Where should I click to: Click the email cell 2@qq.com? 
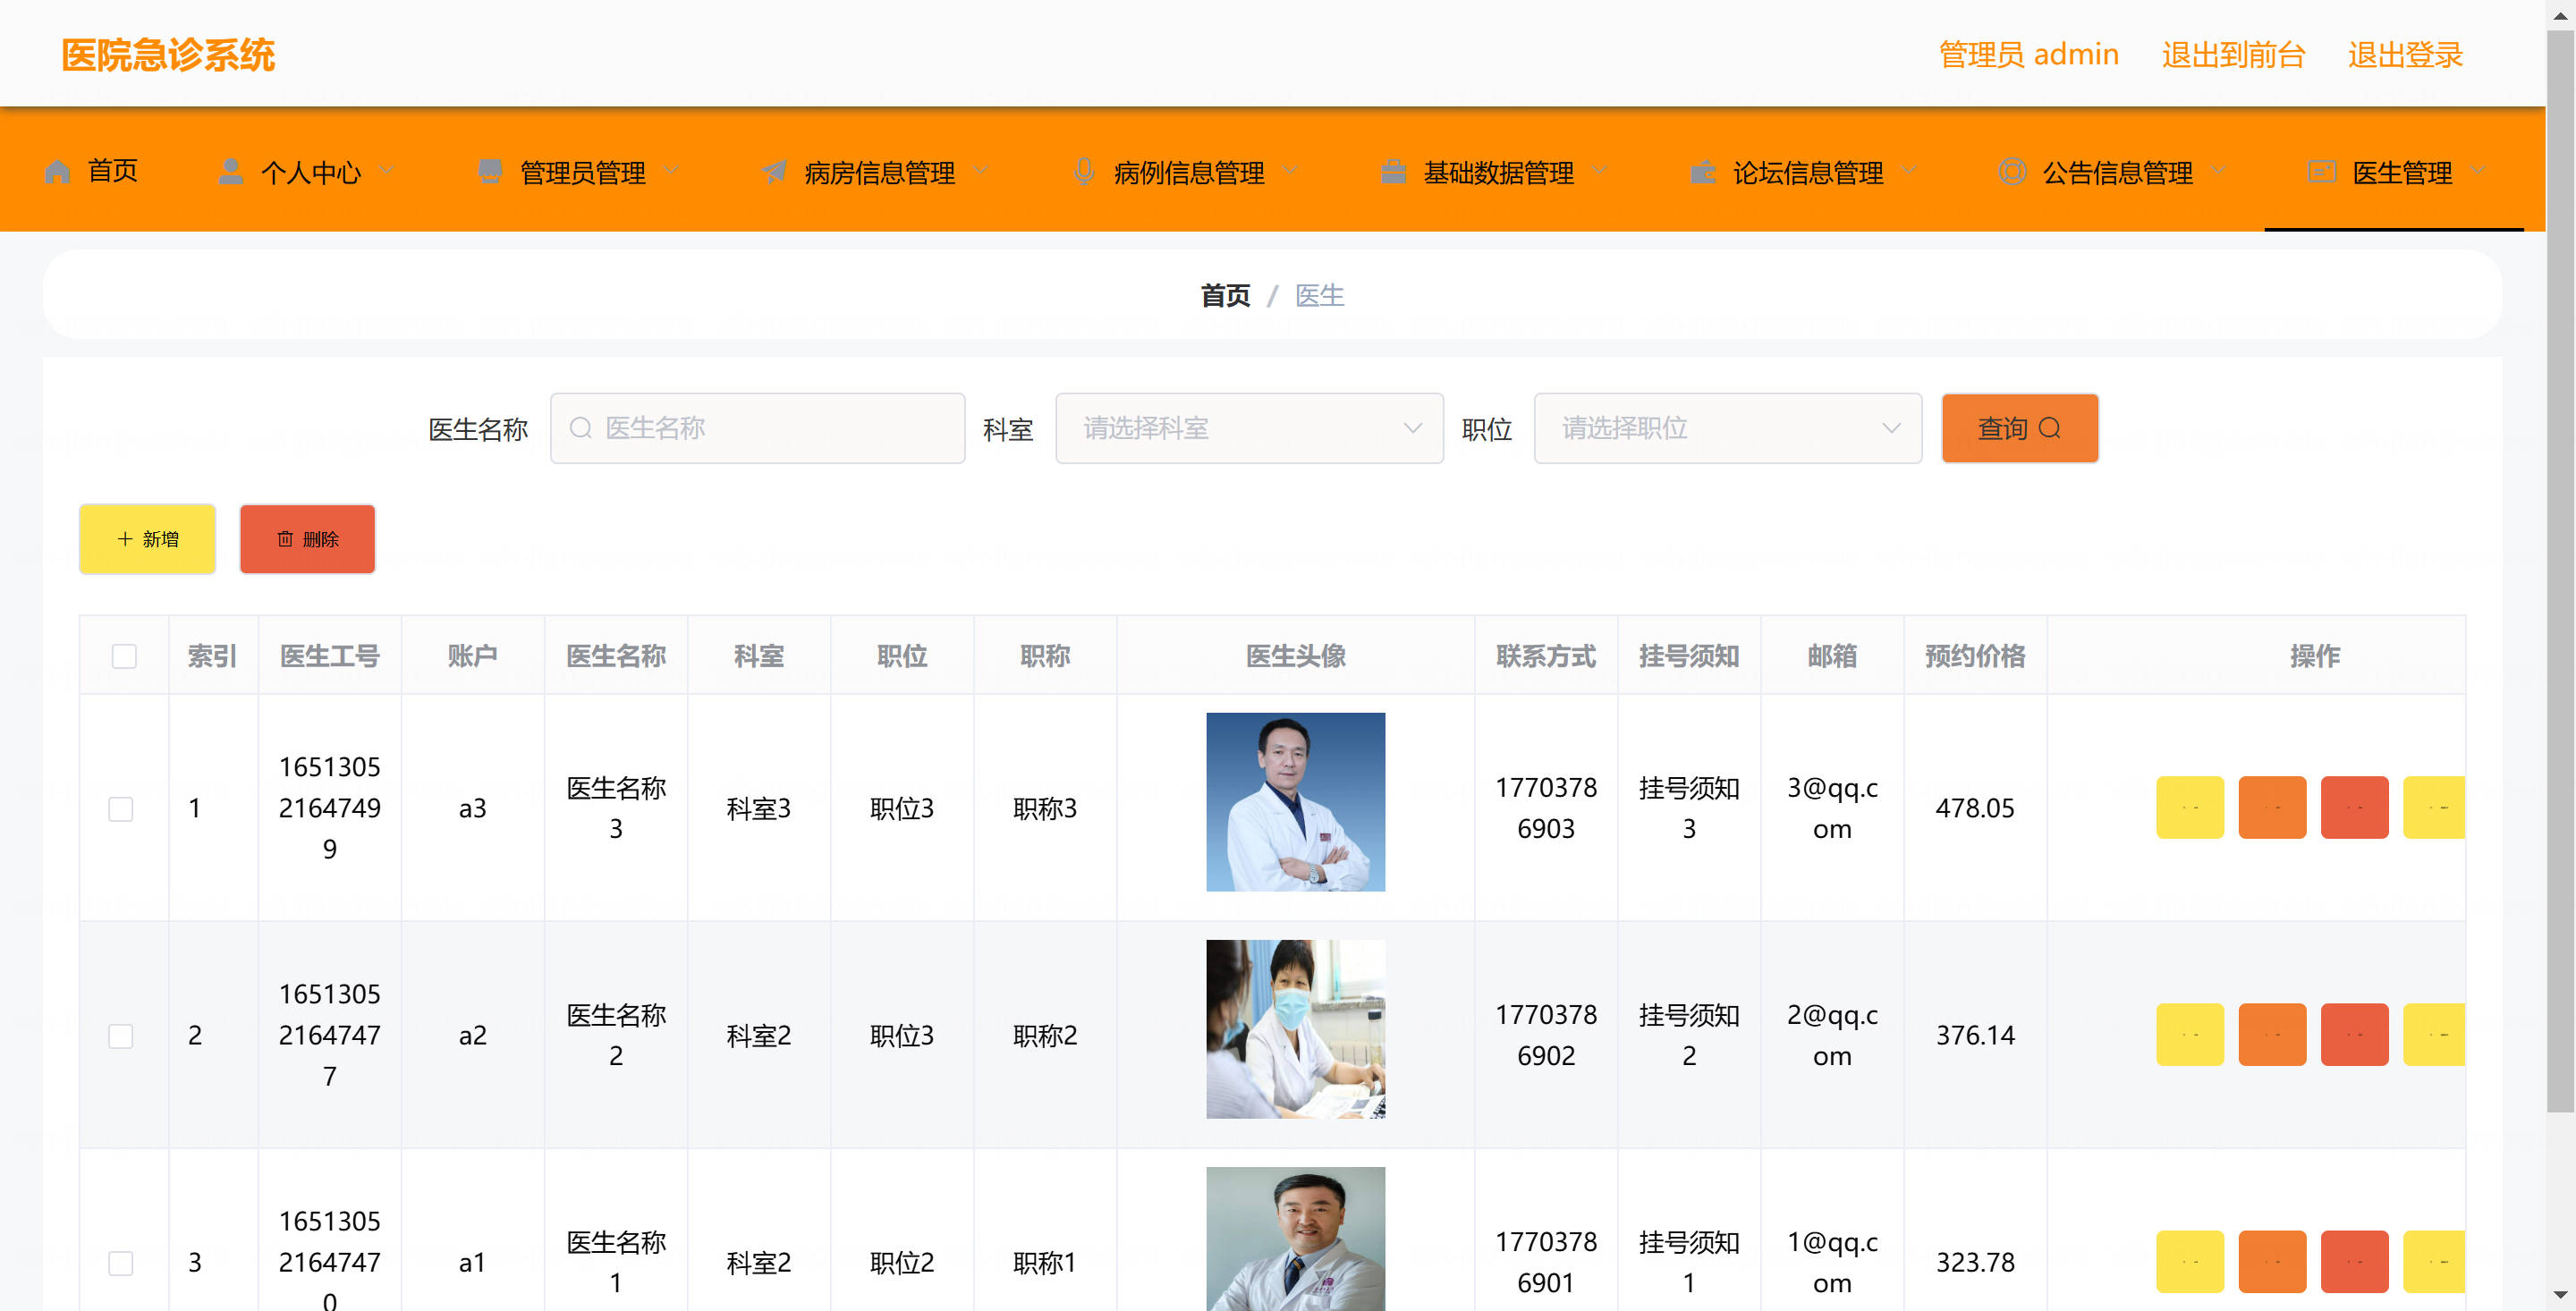tap(1832, 1035)
